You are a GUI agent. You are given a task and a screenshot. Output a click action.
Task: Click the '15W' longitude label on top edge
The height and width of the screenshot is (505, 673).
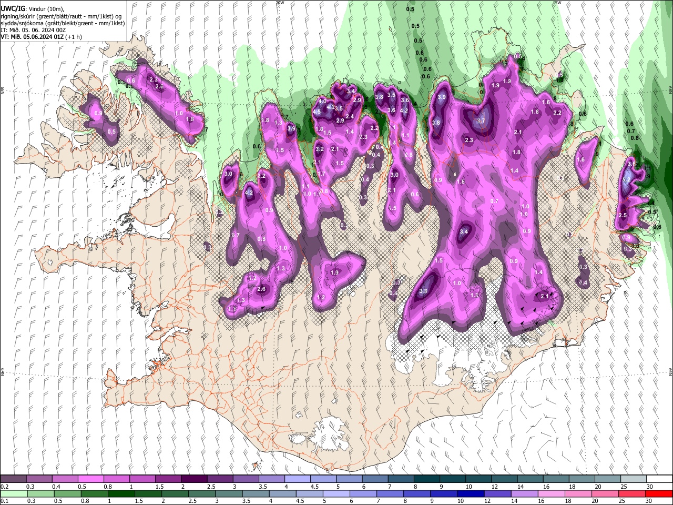pyautogui.click(x=557, y=3)
